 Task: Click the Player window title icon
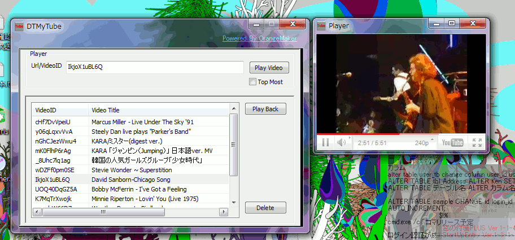(x=321, y=25)
